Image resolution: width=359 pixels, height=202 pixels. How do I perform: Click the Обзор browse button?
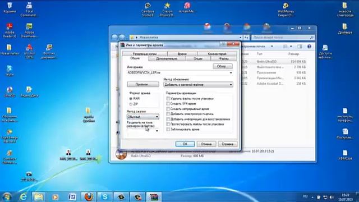pyautogui.click(x=223, y=66)
